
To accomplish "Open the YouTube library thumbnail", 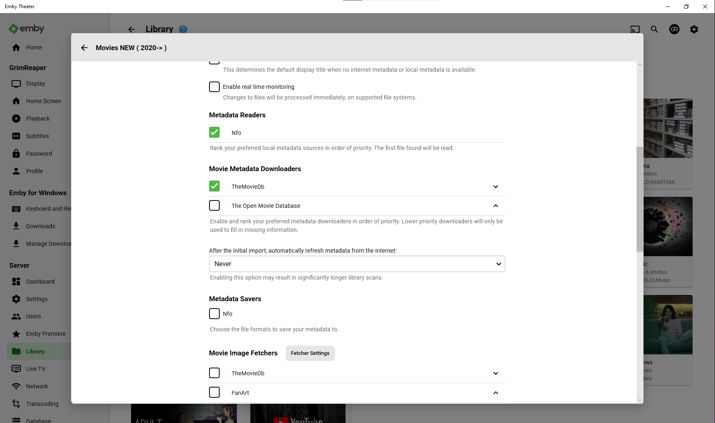I will [x=298, y=413].
